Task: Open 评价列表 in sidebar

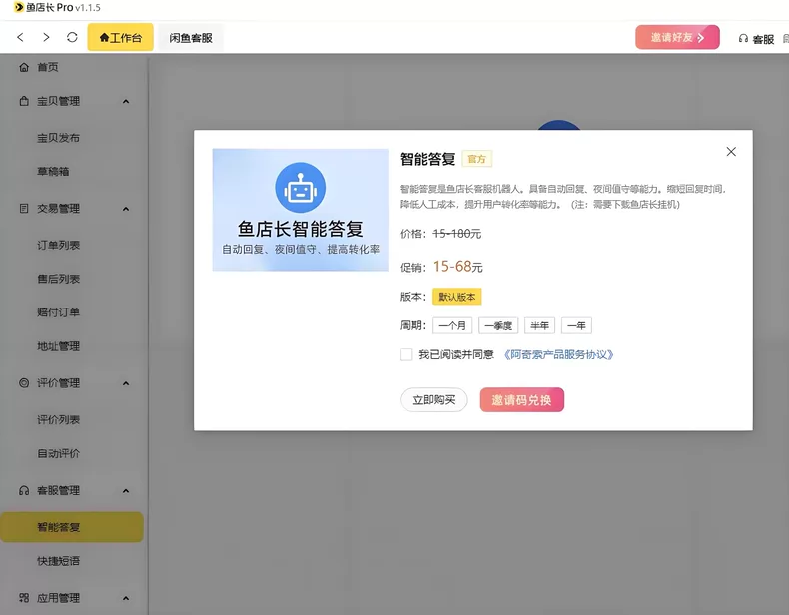Action: [x=58, y=420]
